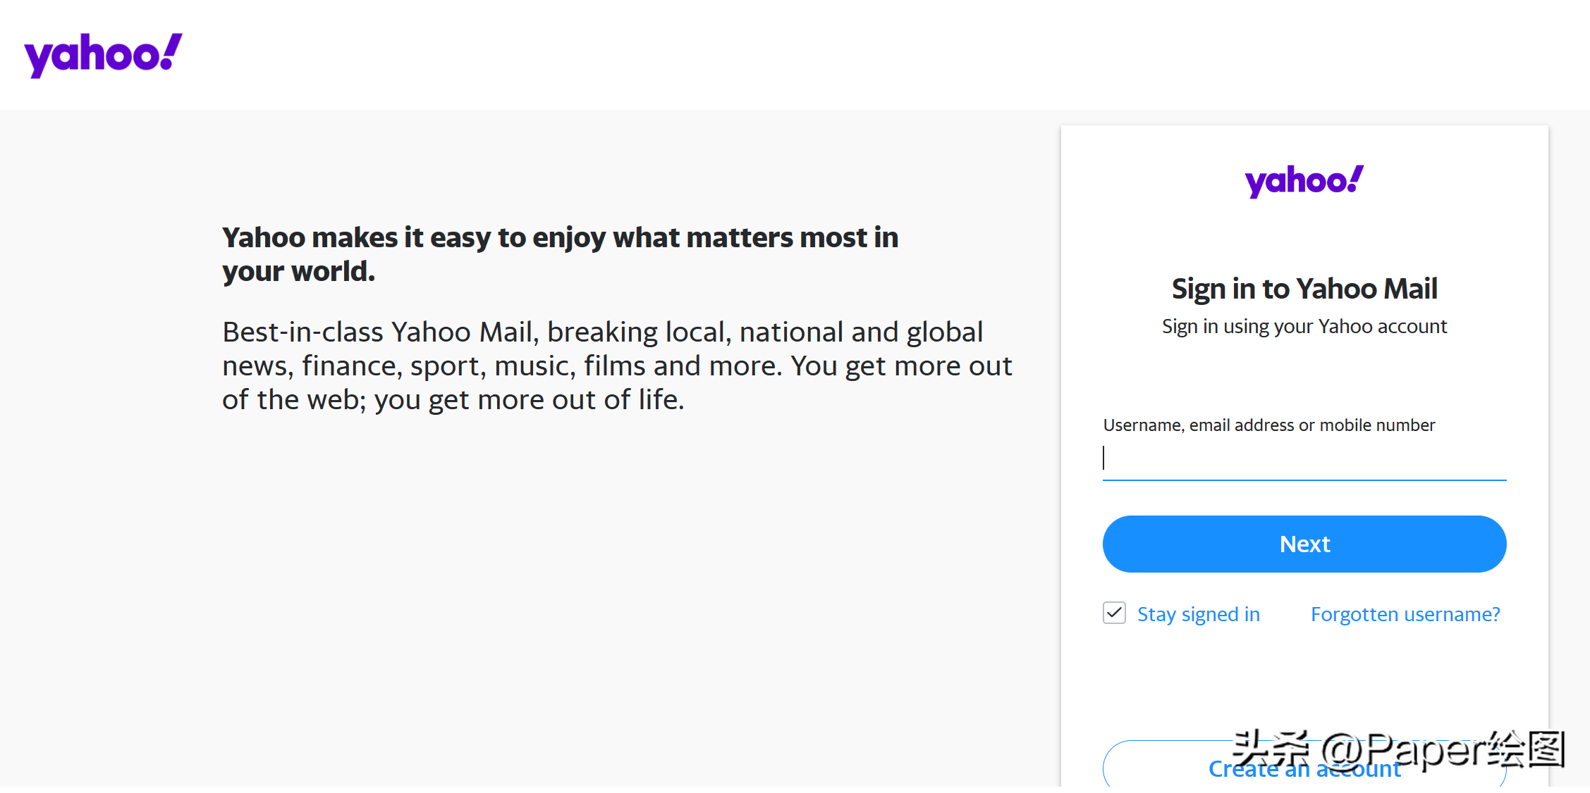Click the "your world." line of the headline

(x=298, y=272)
